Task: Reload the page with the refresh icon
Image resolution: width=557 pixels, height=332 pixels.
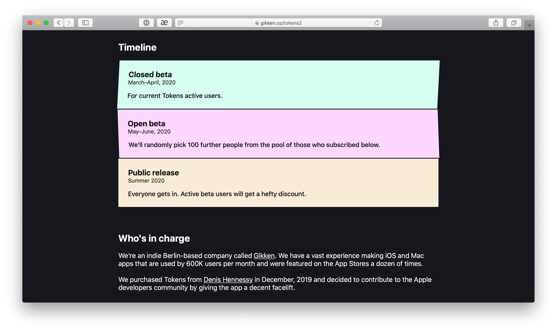Action: [x=377, y=23]
